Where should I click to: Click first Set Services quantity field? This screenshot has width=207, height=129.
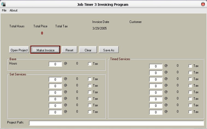pos(55,80)
